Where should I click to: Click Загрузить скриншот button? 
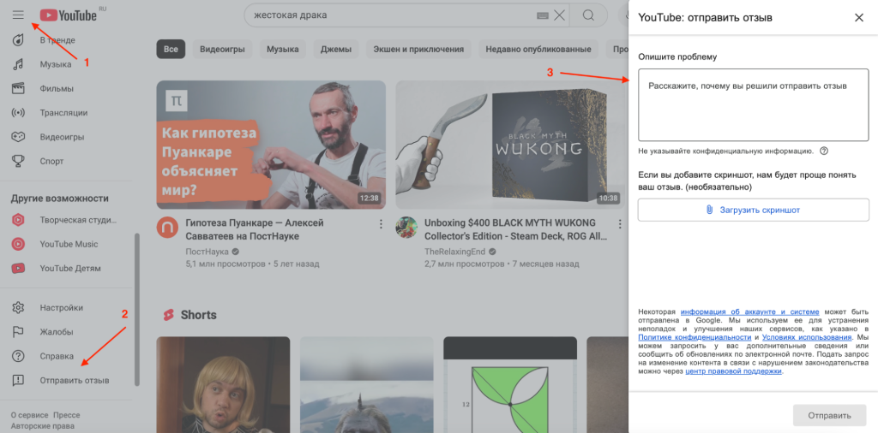click(x=753, y=210)
